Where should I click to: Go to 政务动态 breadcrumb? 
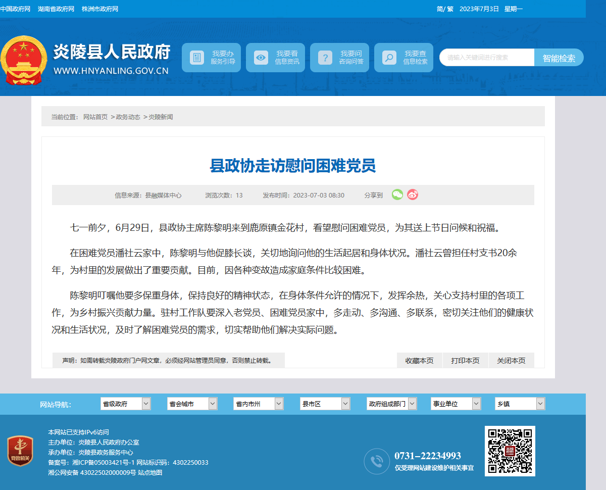point(128,117)
